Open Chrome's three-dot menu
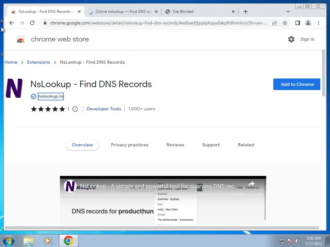Viewport: 330px width, 247px height. pos(318,23)
